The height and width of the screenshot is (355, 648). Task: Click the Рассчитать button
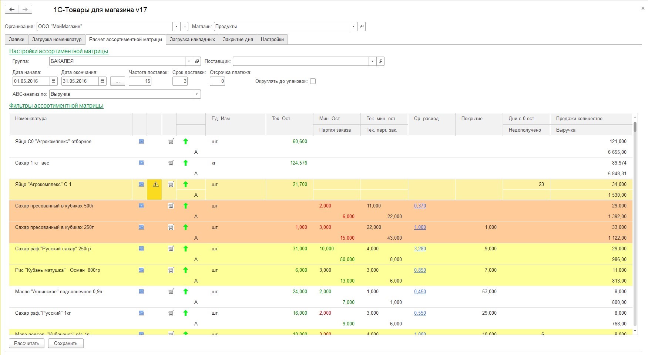tap(27, 343)
